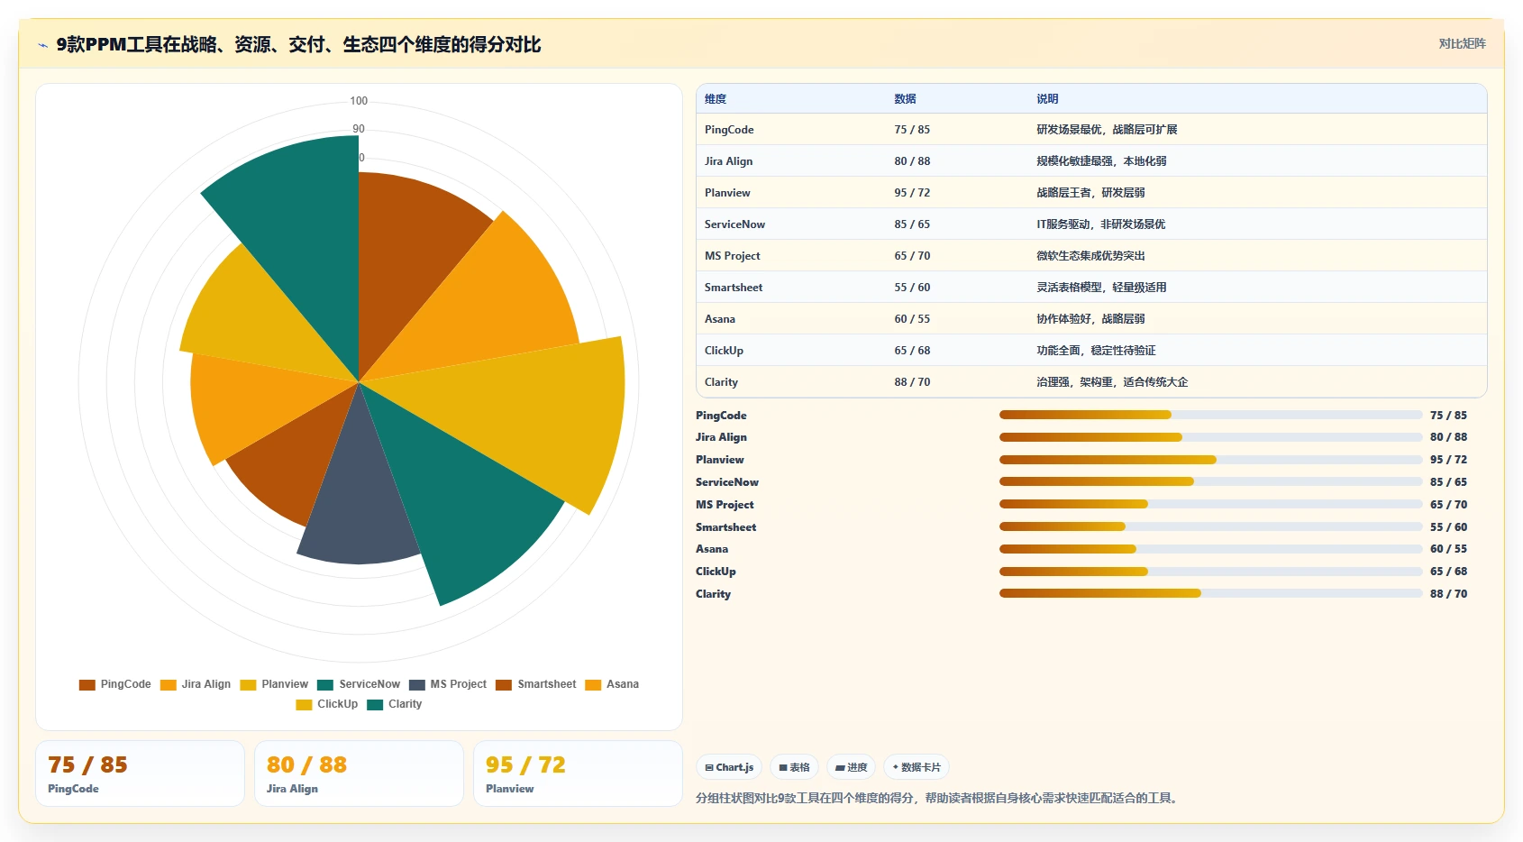This screenshot has width=1523, height=842.
Task: Toggle ServiceNow legend item
Action: tap(359, 684)
